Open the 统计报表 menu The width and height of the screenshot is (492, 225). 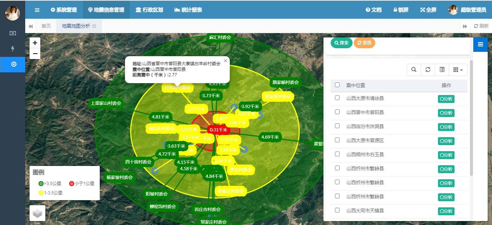tap(188, 10)
